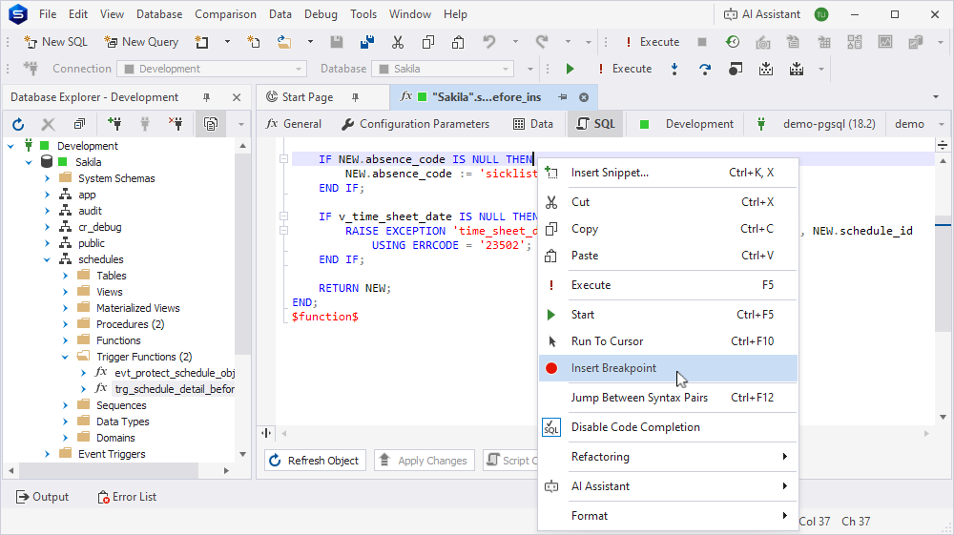Screen dimensions: 954x535
Task: Open the Refactoring submenu
Action: point(668,457)
